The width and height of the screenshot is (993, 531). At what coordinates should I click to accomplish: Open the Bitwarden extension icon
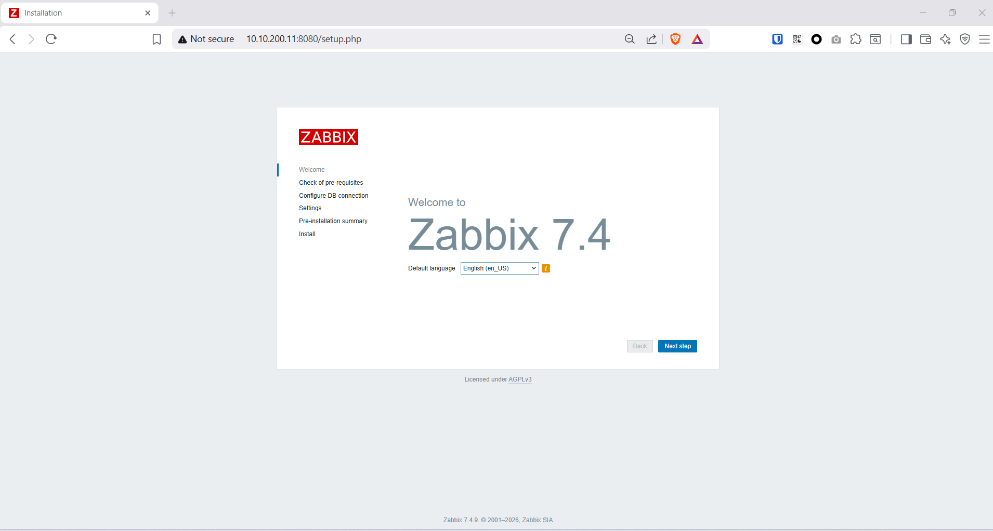point(777,39)
